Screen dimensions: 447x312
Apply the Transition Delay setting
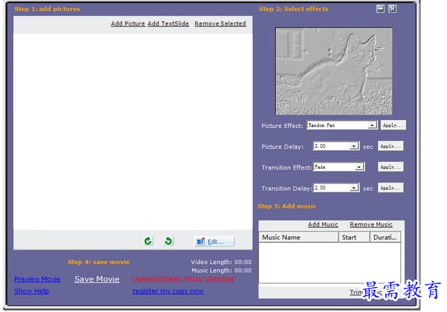[391, 188]
